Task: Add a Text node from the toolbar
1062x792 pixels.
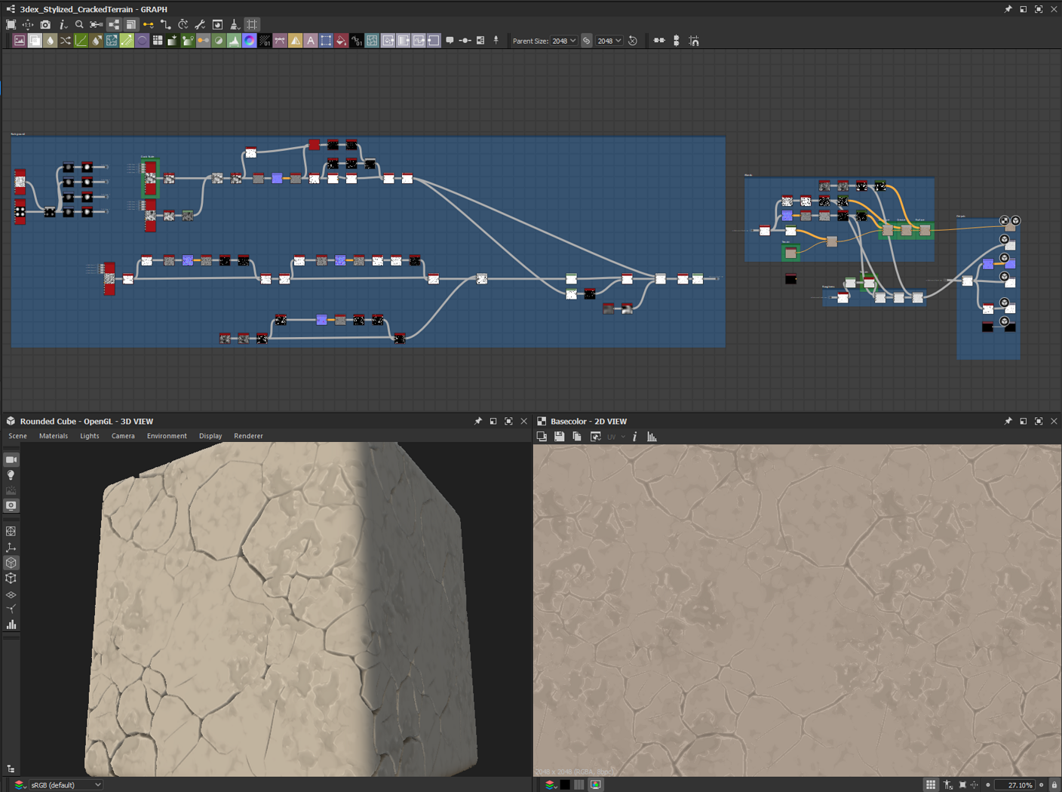Action: (x=311, y=41)
